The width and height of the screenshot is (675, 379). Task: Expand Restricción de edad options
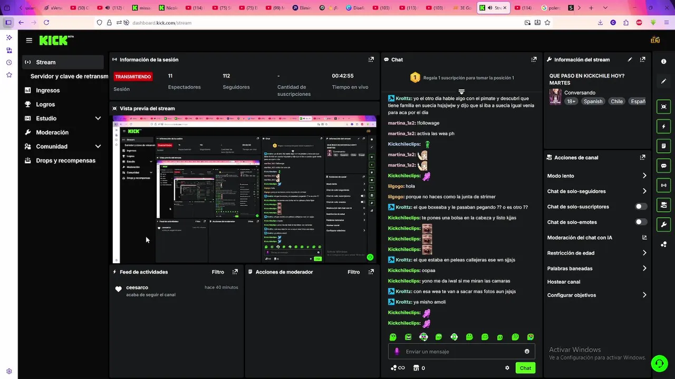644,253
